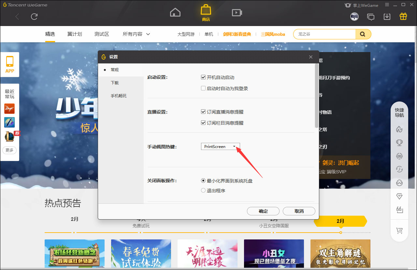Open the 商店 store icon in top navigation

click(x=206, y=12)
